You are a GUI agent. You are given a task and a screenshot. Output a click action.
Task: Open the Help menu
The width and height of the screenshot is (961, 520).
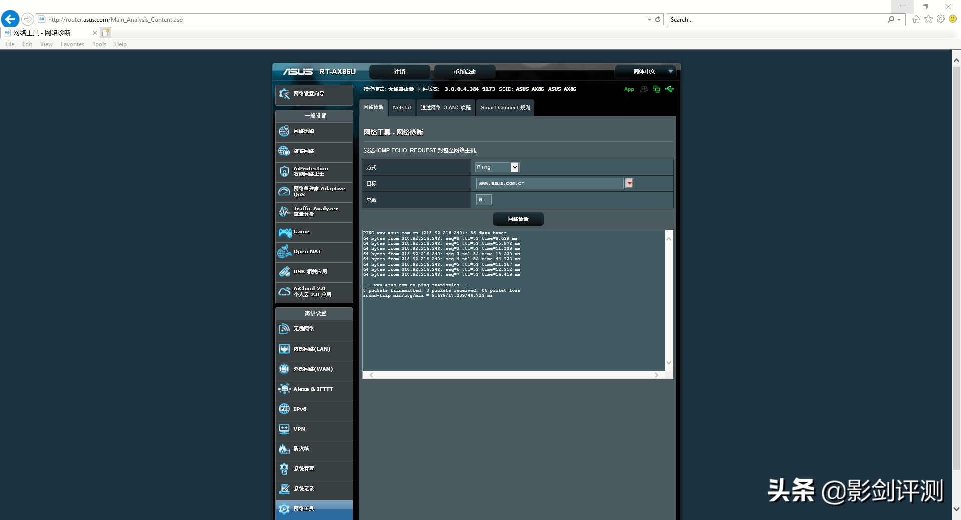click(x=120, y=44)
